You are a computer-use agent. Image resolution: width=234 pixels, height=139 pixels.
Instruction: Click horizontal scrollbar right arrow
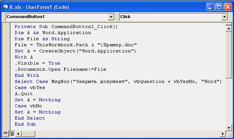[x=223, y=134]
